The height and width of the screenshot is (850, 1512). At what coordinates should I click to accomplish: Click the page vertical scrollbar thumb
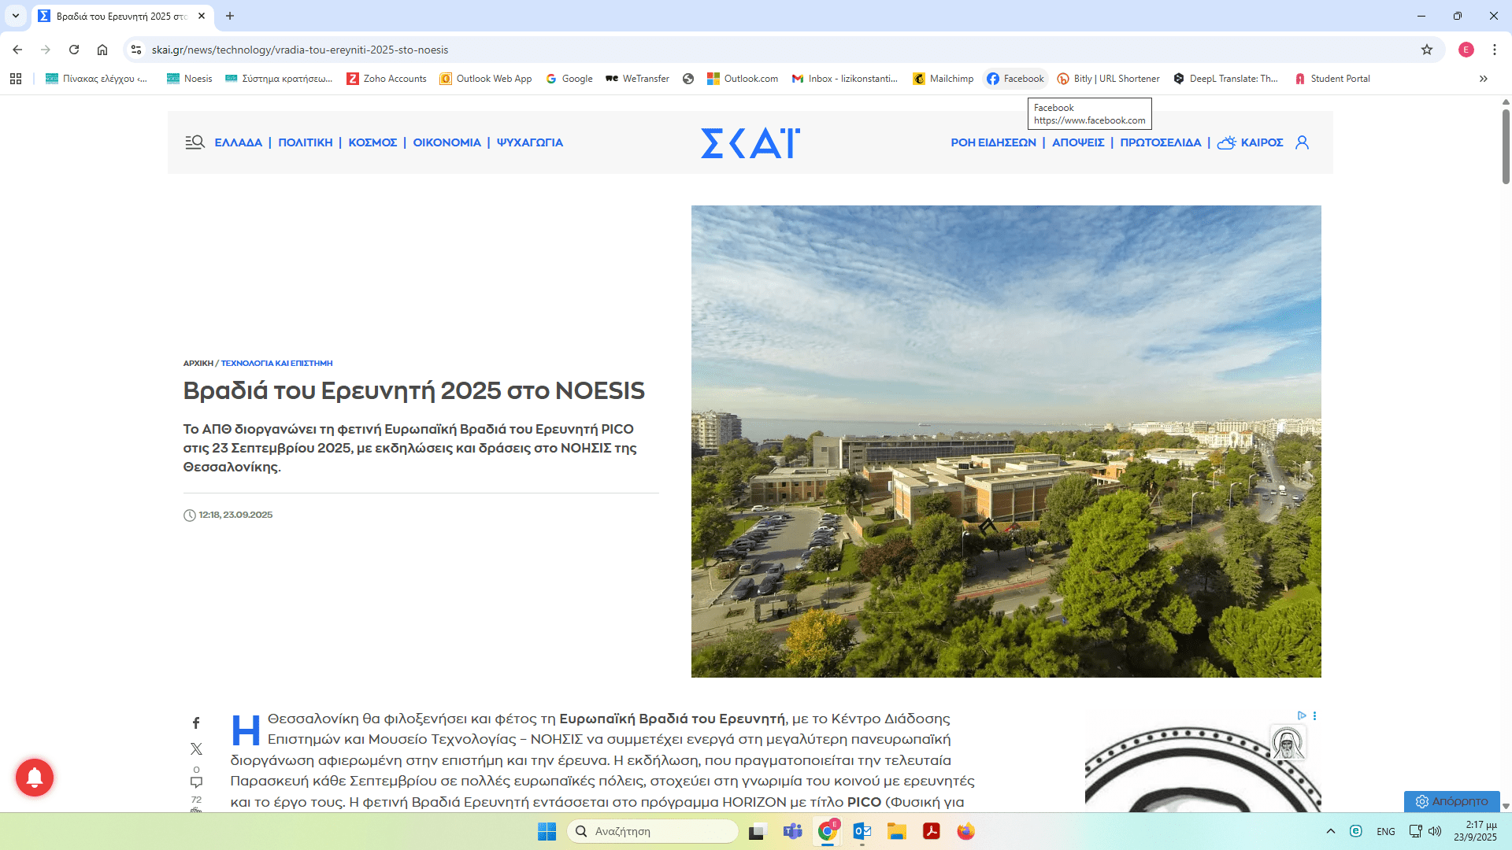[1506, 146]
